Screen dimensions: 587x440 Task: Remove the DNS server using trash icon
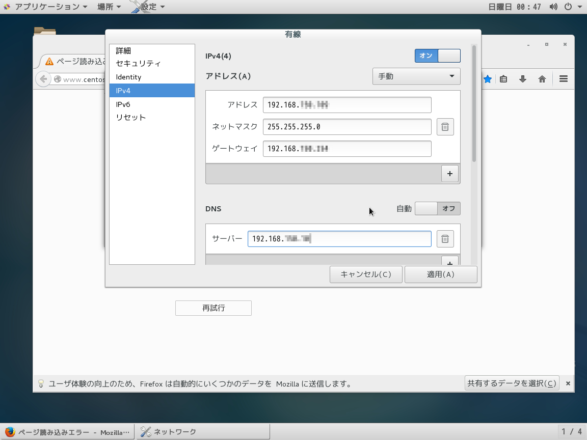point(445,239)
